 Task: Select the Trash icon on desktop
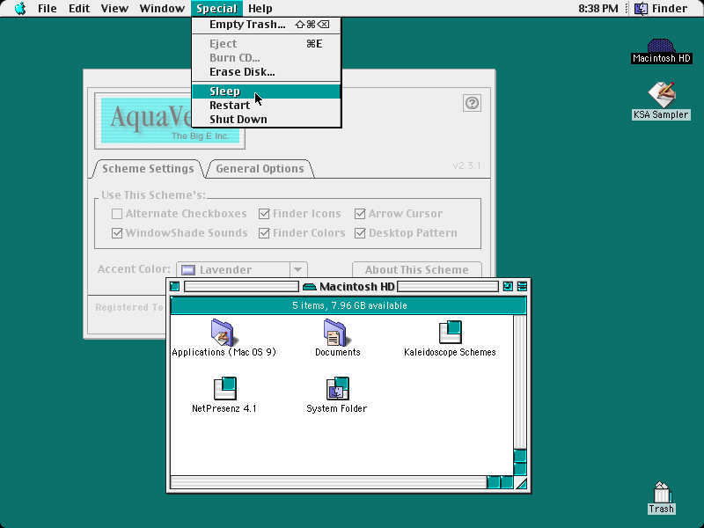[x=662, y=492]
